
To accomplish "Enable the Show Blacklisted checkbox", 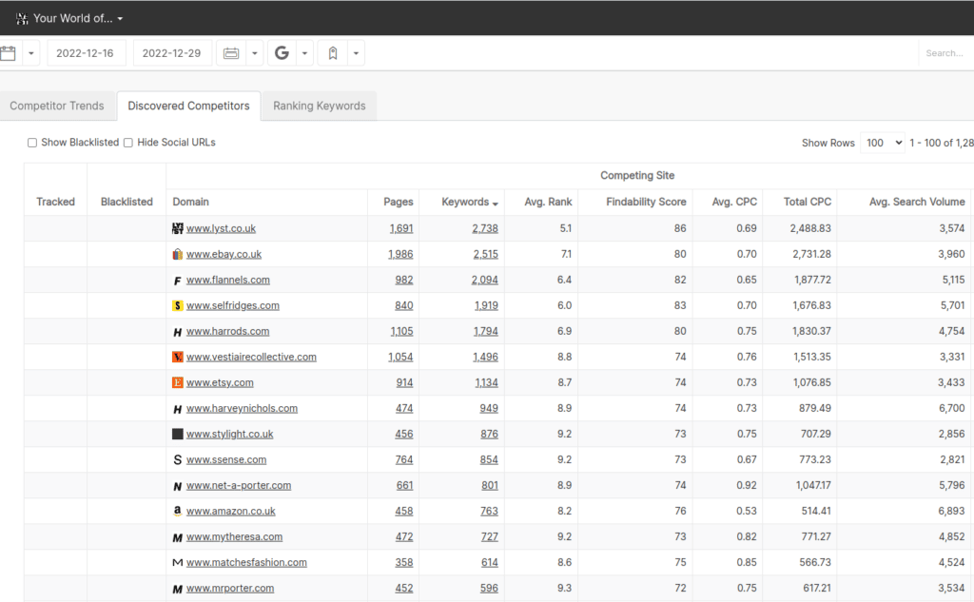I will (x=32, y=143).
